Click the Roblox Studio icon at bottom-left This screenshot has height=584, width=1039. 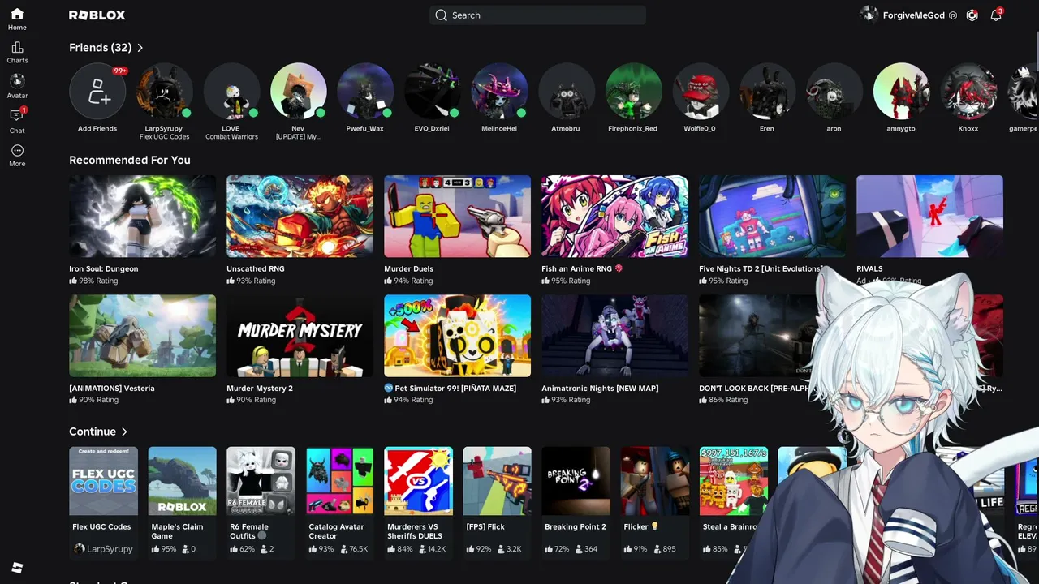[17, 568]
